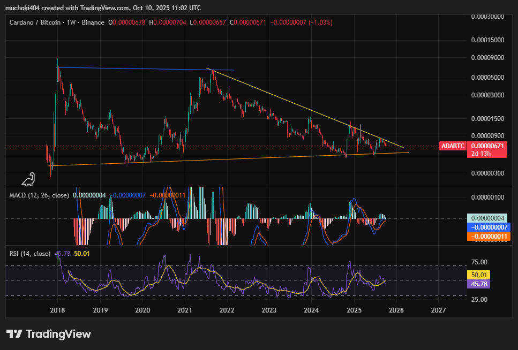Click the 0.00015000 price axis label

(487, 40)
